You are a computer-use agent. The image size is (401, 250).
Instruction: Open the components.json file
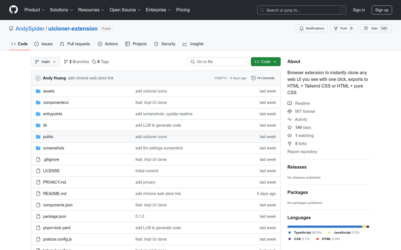coord(58,205)
